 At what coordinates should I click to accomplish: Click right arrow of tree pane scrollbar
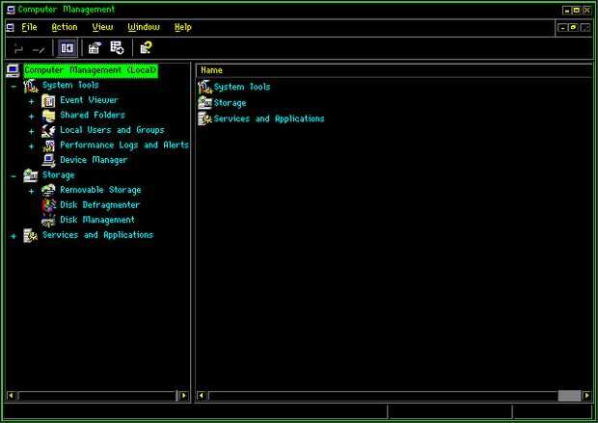click(x=184, y=396)
